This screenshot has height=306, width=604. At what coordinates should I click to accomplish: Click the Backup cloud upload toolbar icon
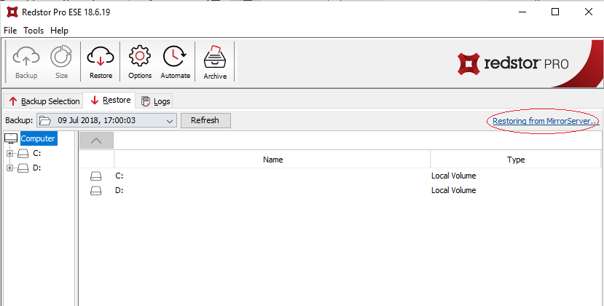click(x=26, y=57)
